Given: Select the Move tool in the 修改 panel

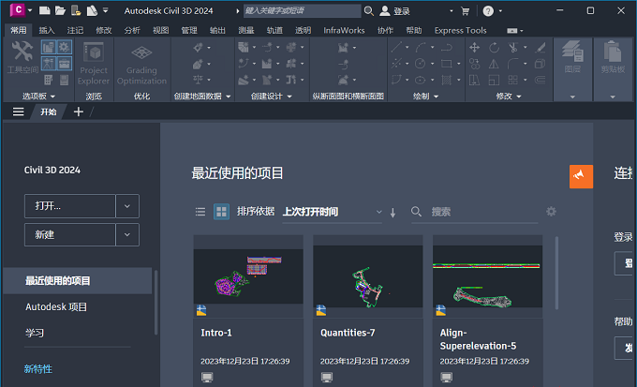Looking at the screenshot, I should pyautogui.click(x=474, y=48).
